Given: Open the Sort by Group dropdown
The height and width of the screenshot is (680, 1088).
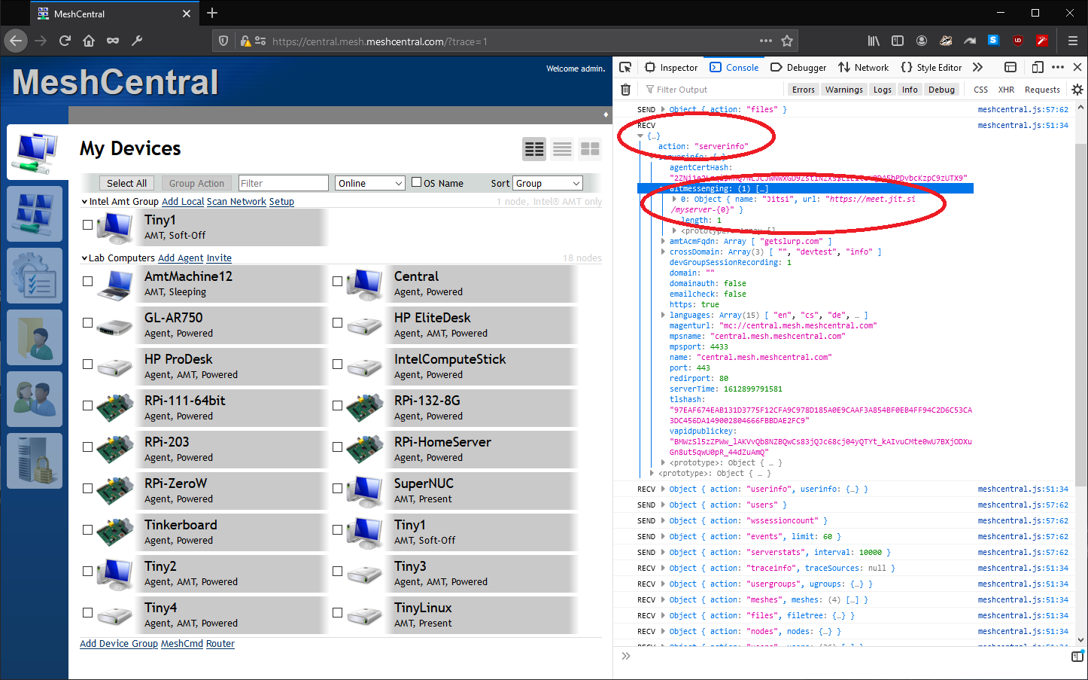Looking at the screenshot, I should 548,183.
